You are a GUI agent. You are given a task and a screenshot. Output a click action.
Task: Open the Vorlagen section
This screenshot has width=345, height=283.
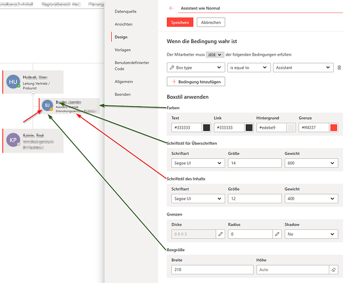[122, 49]
